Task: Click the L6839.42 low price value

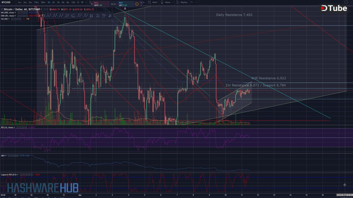Action: (x=78, y=9)
